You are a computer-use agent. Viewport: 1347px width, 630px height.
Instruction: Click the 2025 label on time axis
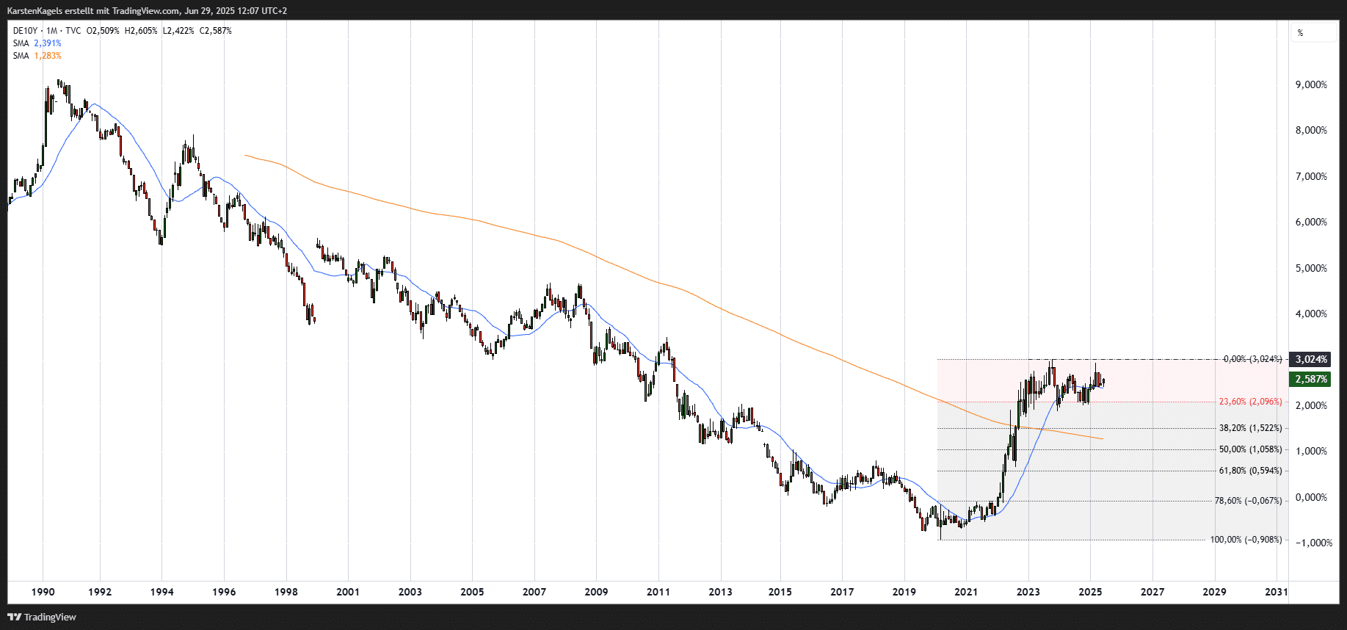[x=1090, y=592]
